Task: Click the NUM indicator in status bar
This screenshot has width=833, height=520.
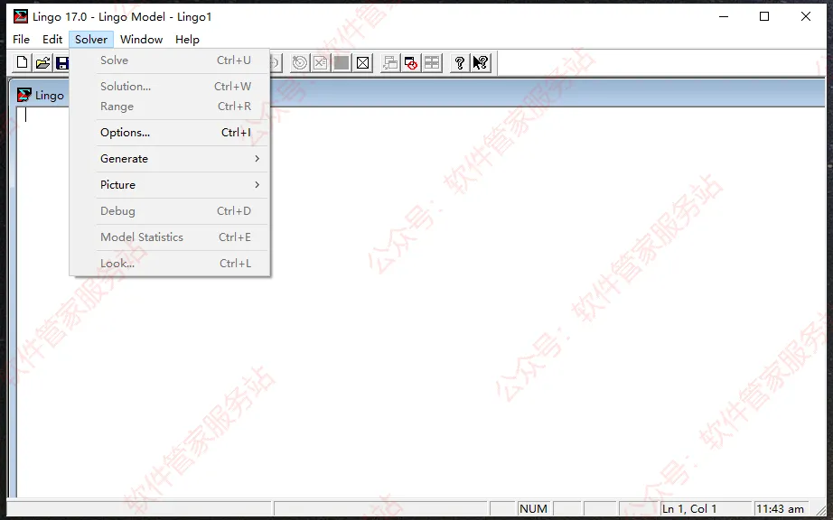Action: (533, 509)
